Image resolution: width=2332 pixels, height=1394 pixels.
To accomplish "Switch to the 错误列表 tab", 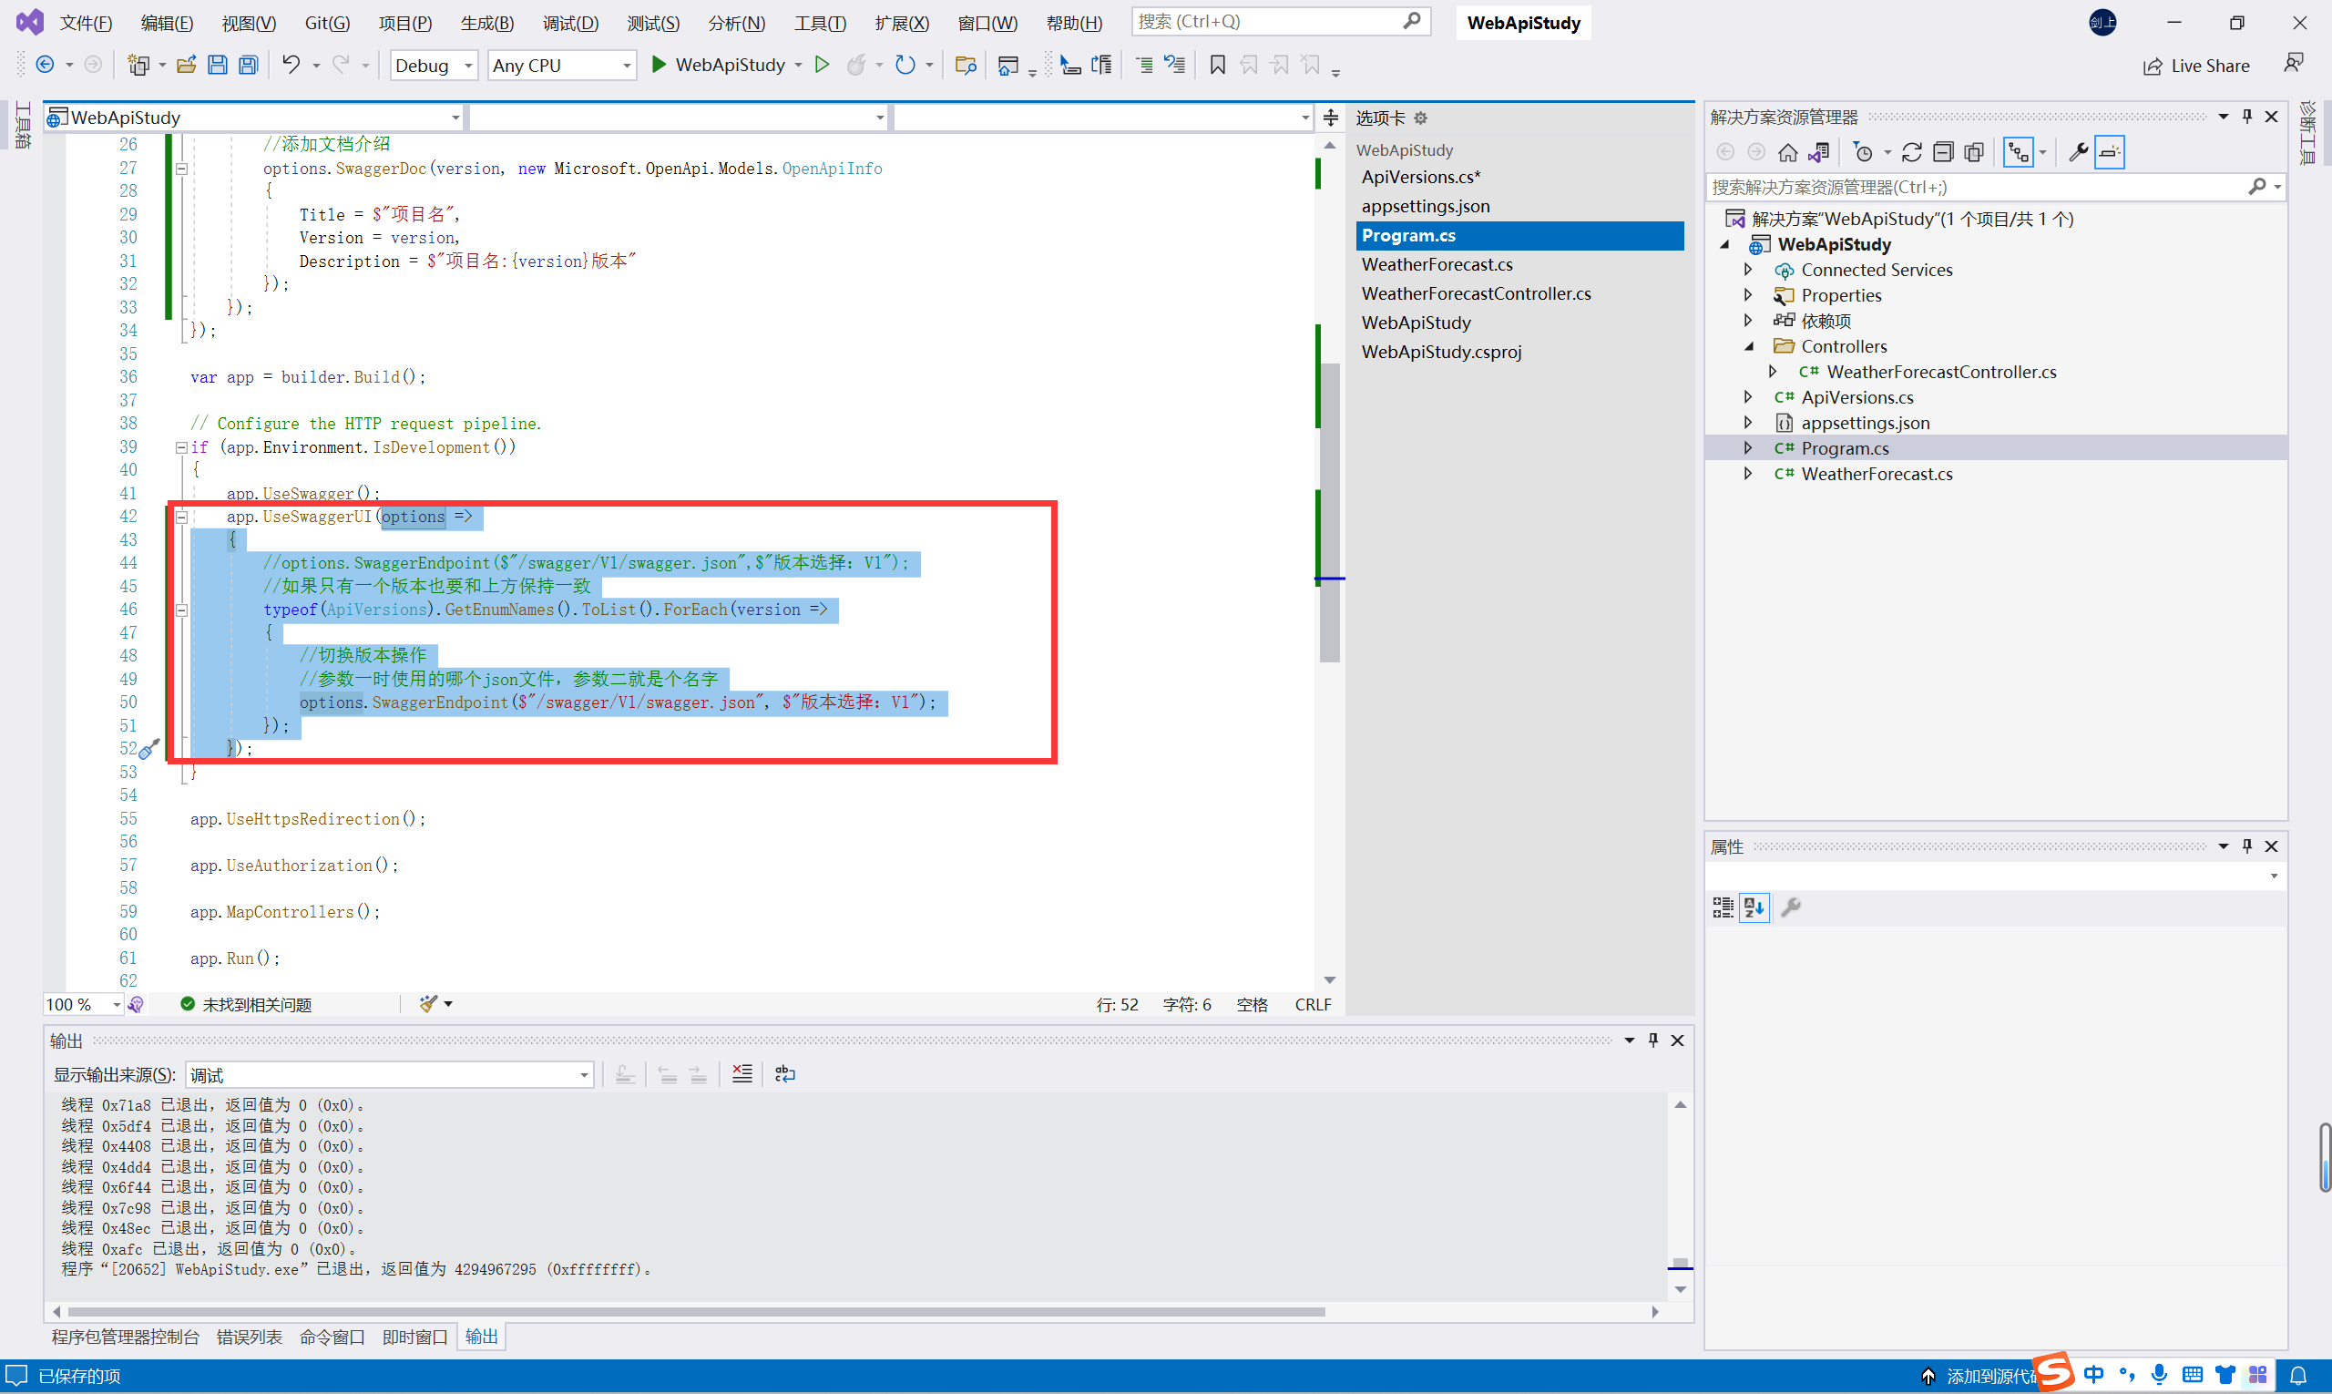I will [249, 1337].
